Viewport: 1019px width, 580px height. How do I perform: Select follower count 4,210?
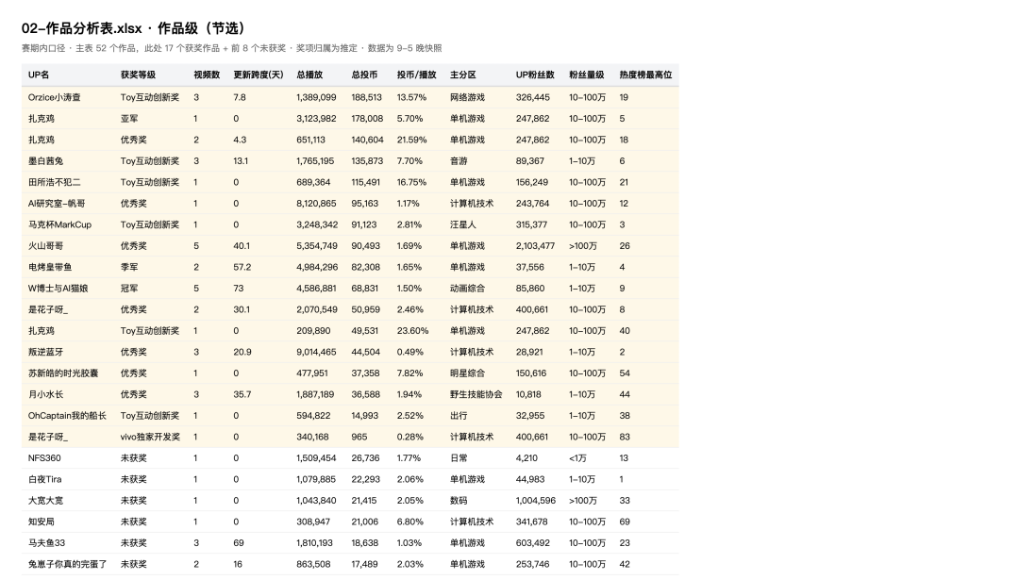click(x=526, y=458)
